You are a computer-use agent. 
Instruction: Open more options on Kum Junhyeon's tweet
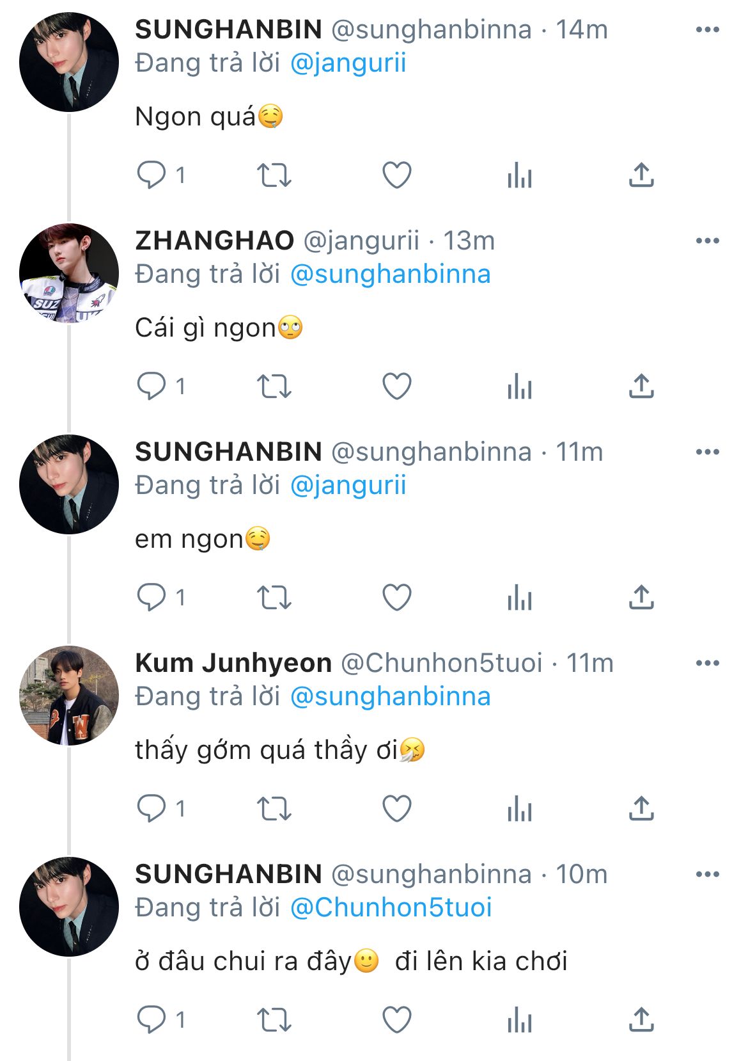point(707,663)
